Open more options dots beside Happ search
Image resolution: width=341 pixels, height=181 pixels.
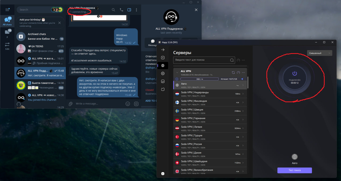(x=244, y=60)
